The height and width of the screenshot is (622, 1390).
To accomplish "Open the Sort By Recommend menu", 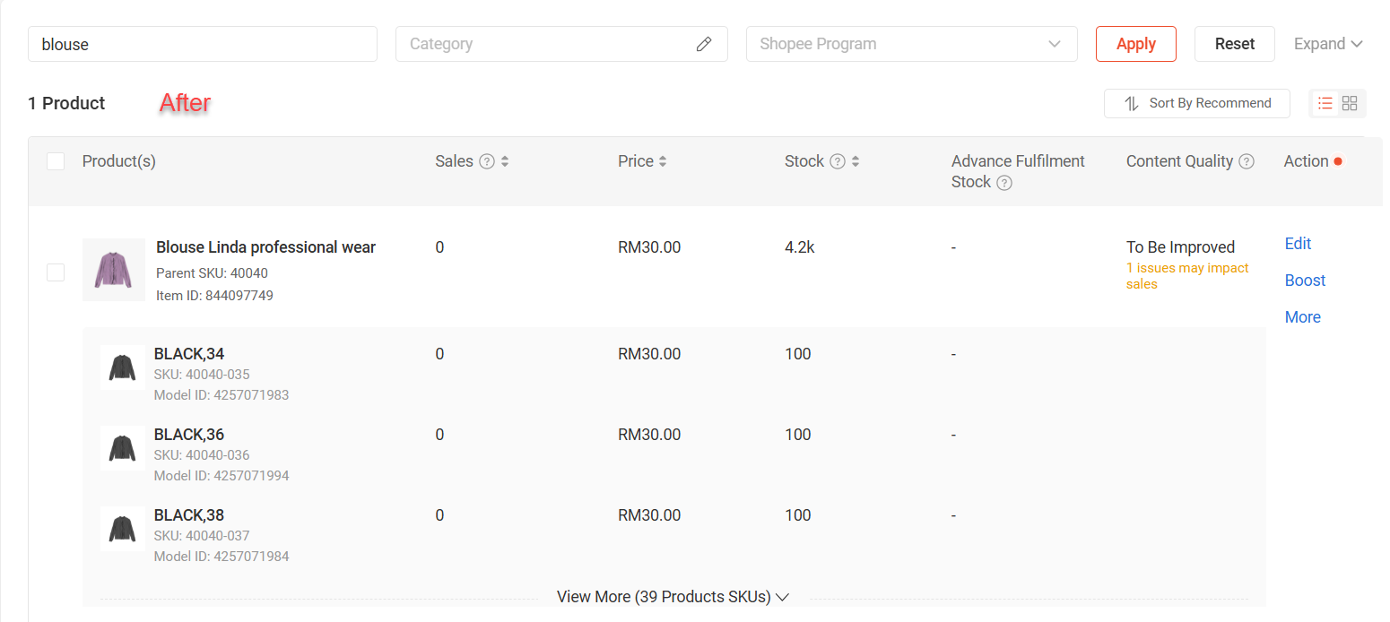I will 1196,103.
